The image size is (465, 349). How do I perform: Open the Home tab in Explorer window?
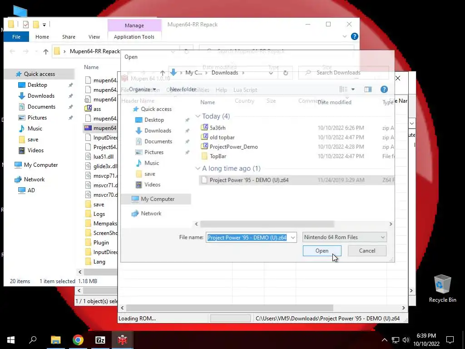pyautogui.click(x=42, y=37)
